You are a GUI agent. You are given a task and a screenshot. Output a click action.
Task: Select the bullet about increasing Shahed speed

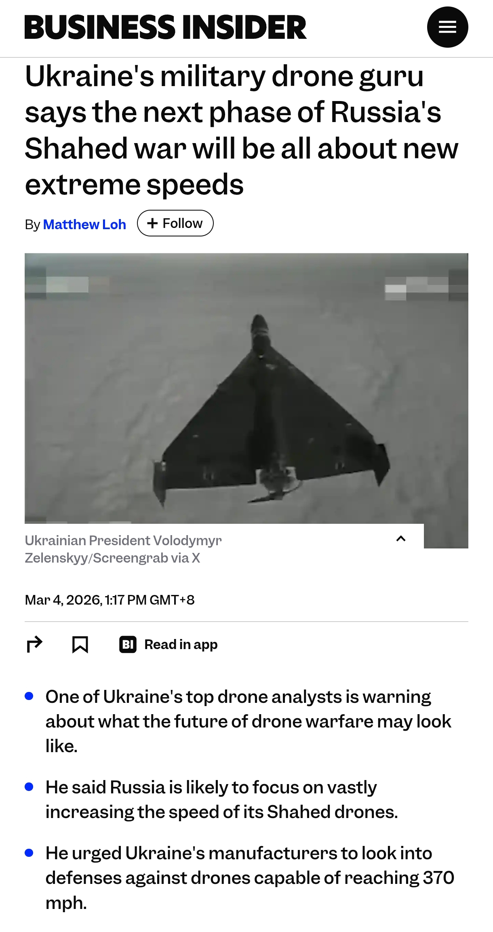221,799
